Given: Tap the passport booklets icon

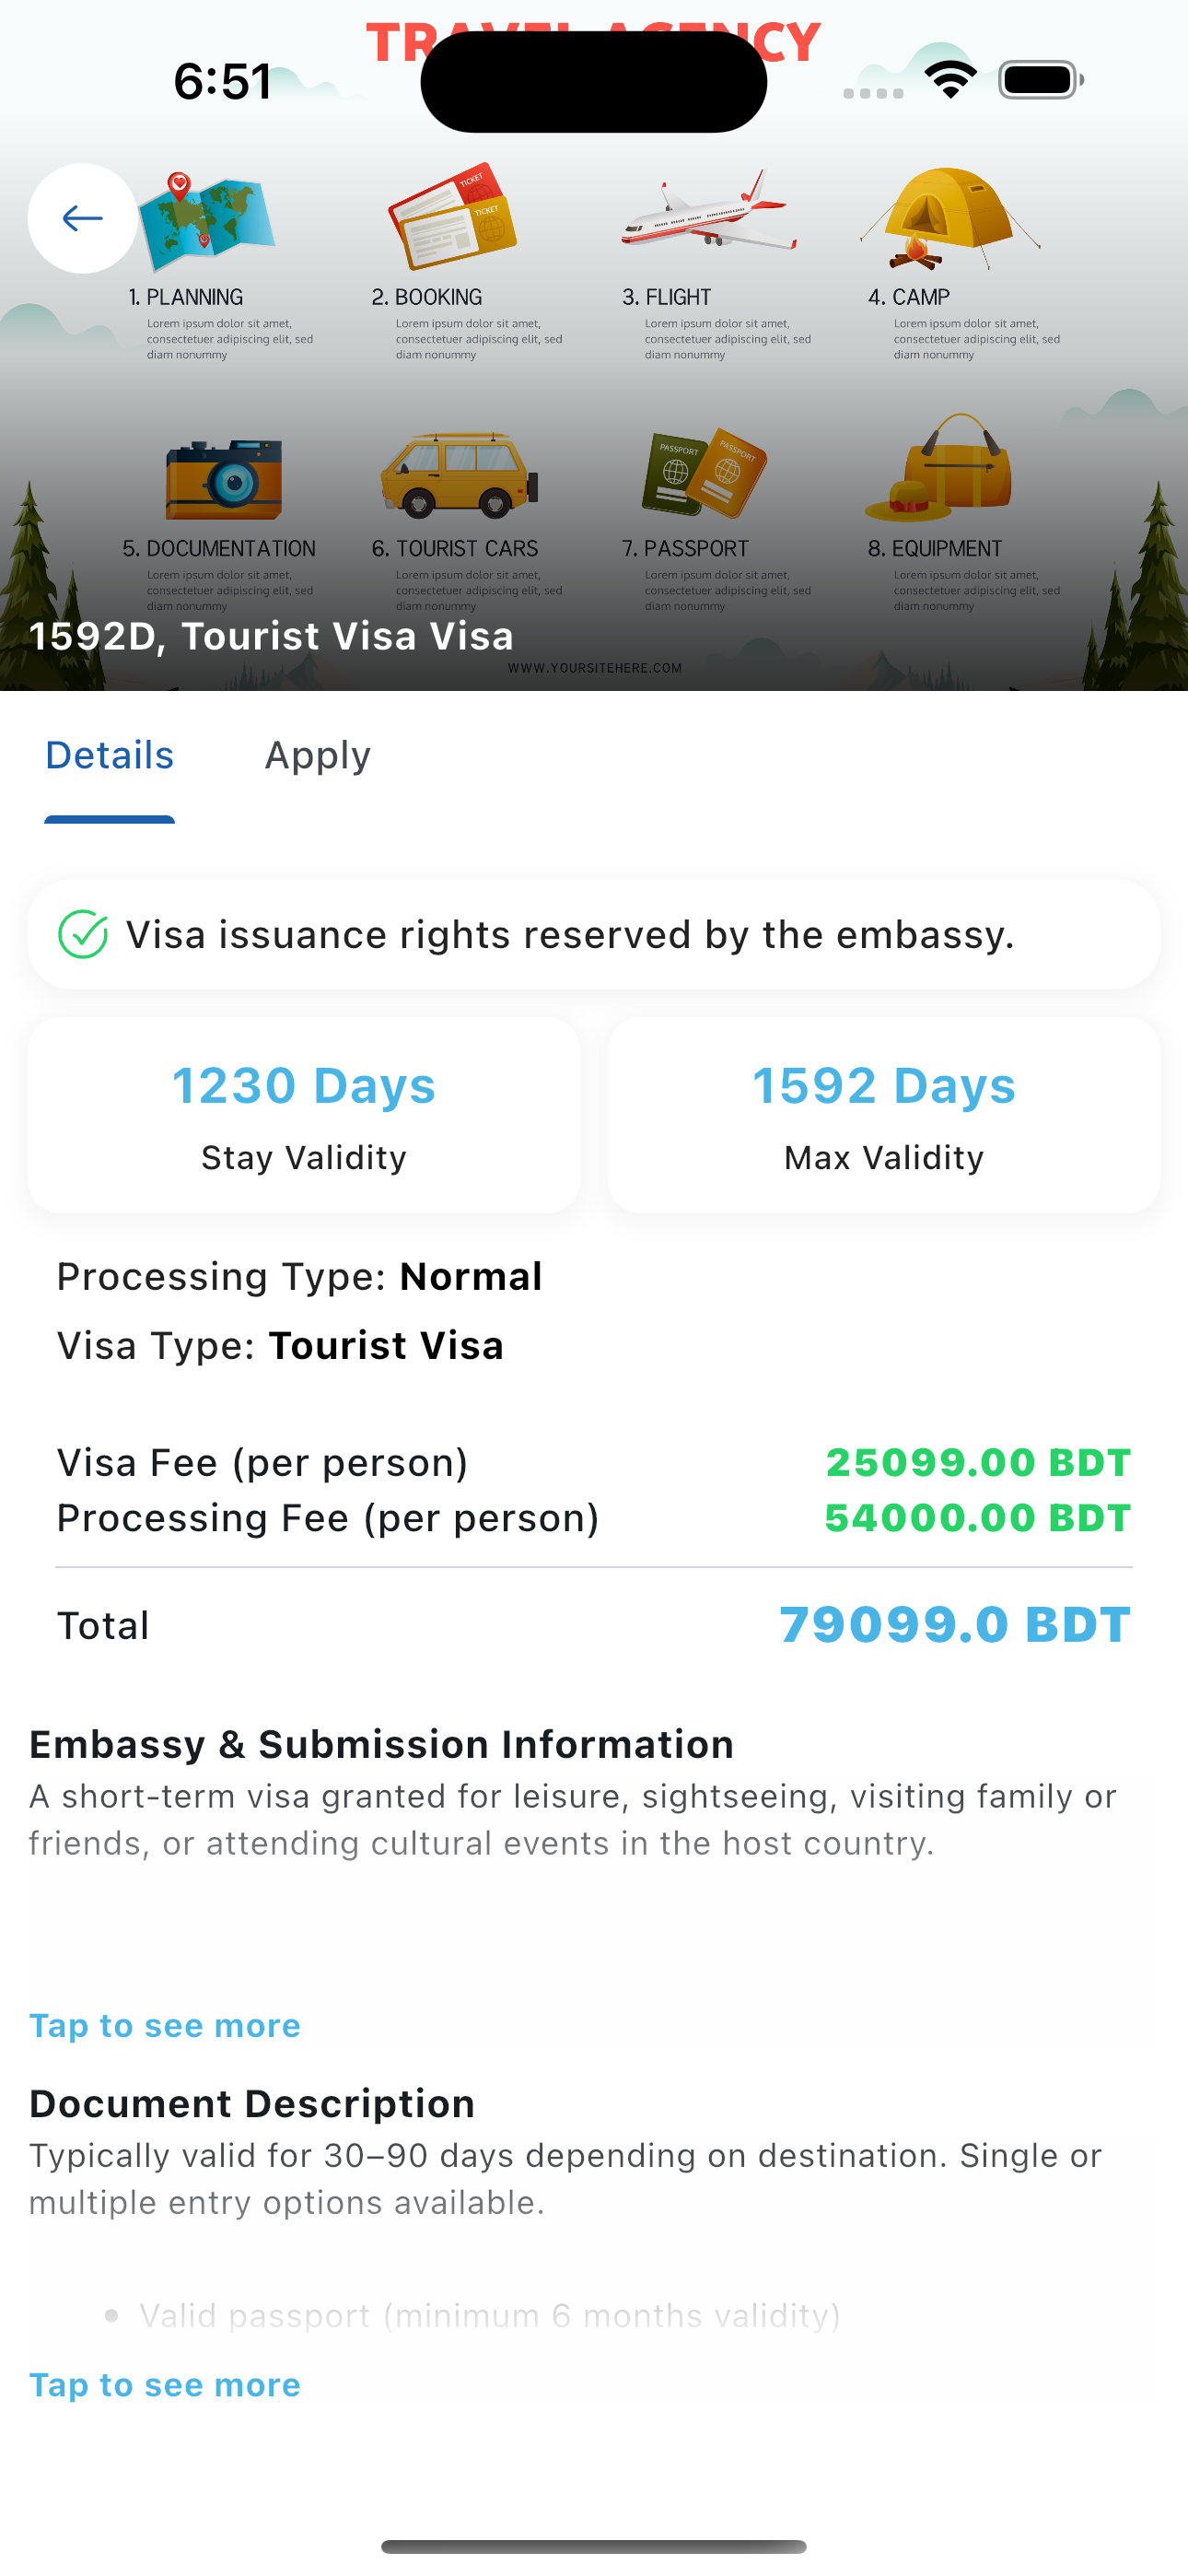Looking at the screenshot, I should (x=704, y=472).
